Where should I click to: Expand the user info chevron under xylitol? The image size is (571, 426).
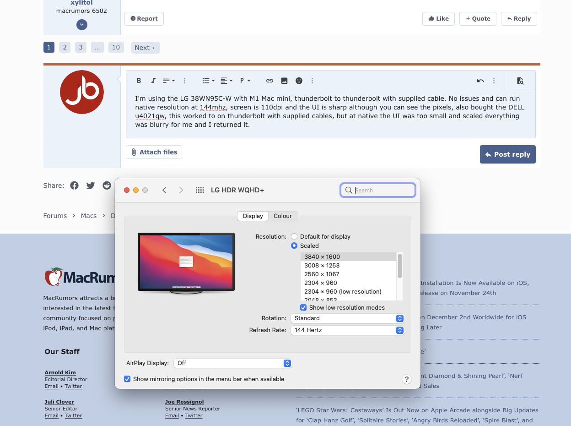tap(82, 25)
